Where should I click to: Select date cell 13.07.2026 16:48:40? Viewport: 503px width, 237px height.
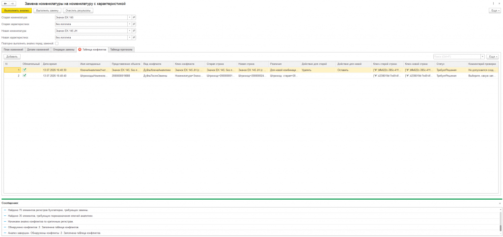pos(60,76)
